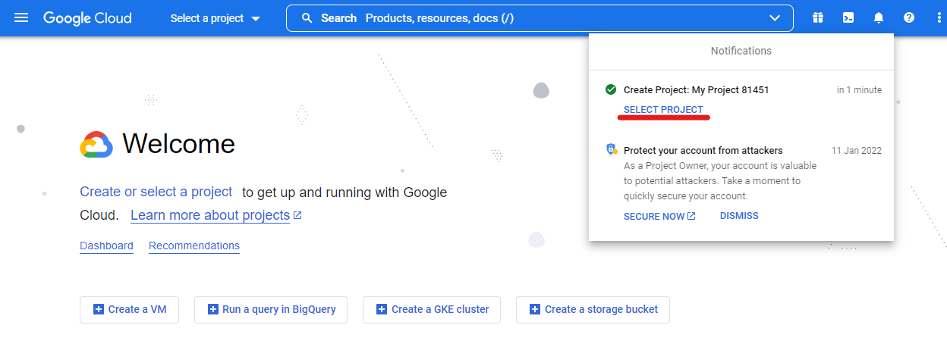Activate Cloud Shell terminal icon
Screen dimensions: 947x341
tap(848, 18)
